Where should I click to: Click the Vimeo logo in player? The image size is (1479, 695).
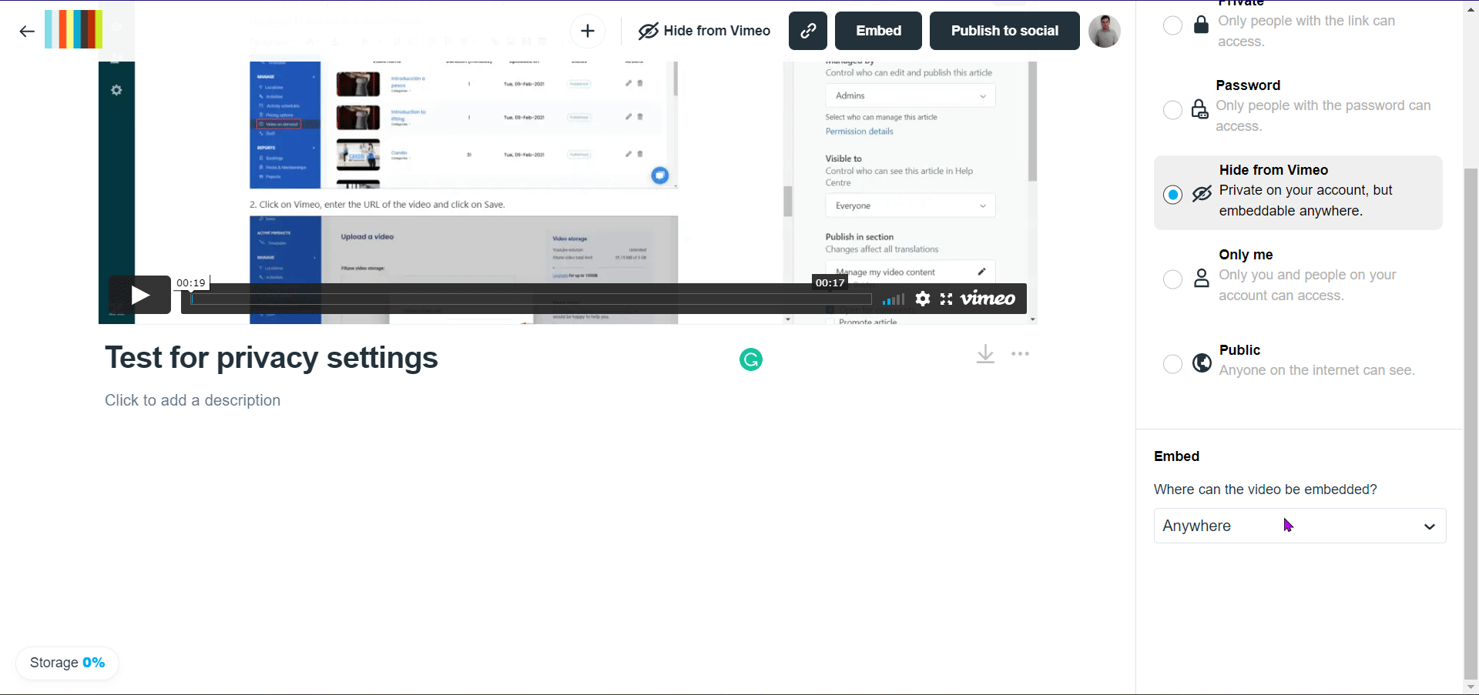(x=988, y=299)
